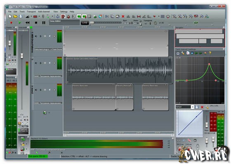Click the Open file folder icon

15,16
